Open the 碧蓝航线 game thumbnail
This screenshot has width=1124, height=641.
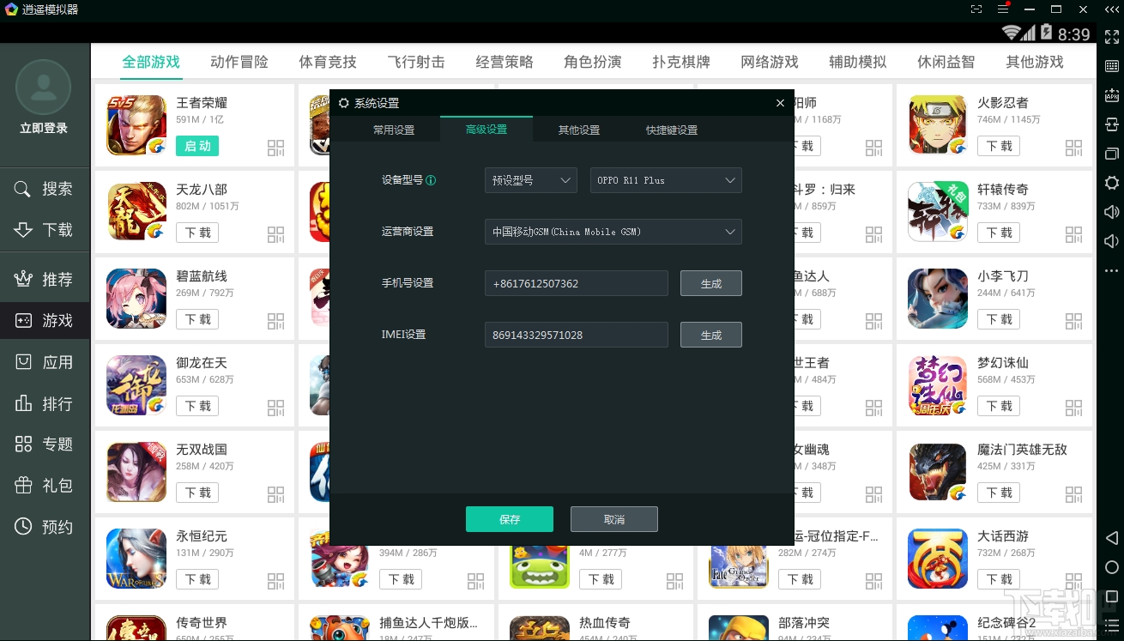(136, 299)
